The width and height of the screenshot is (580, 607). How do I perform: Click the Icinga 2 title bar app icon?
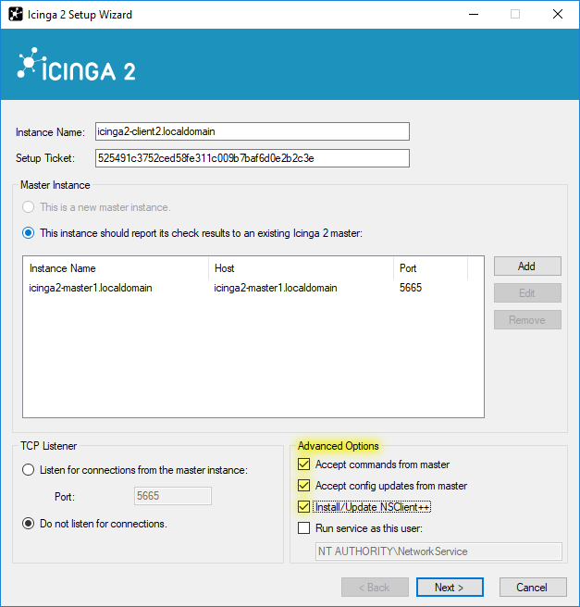tap(16, 14)
